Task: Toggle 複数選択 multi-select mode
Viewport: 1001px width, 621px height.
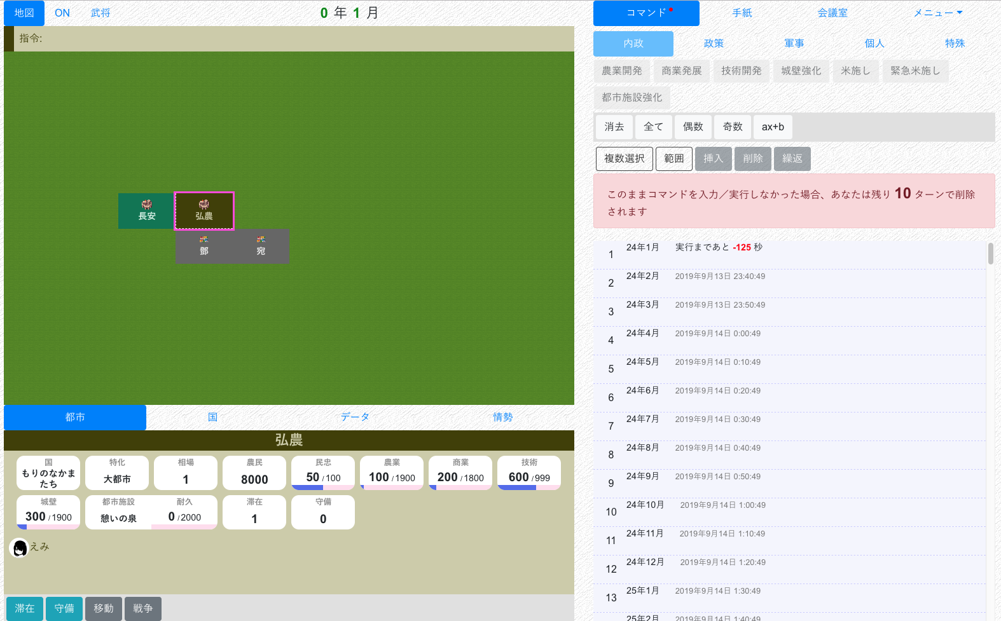Action: (x=624, y=158)
